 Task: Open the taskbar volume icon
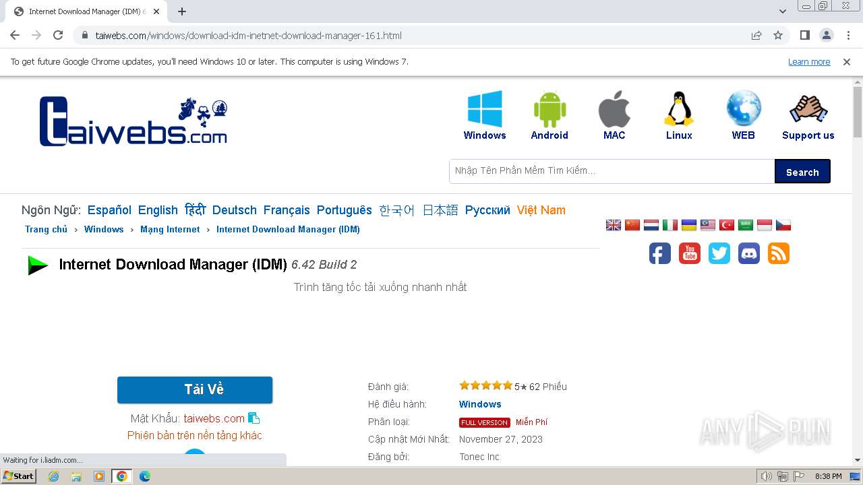[766, 476]
